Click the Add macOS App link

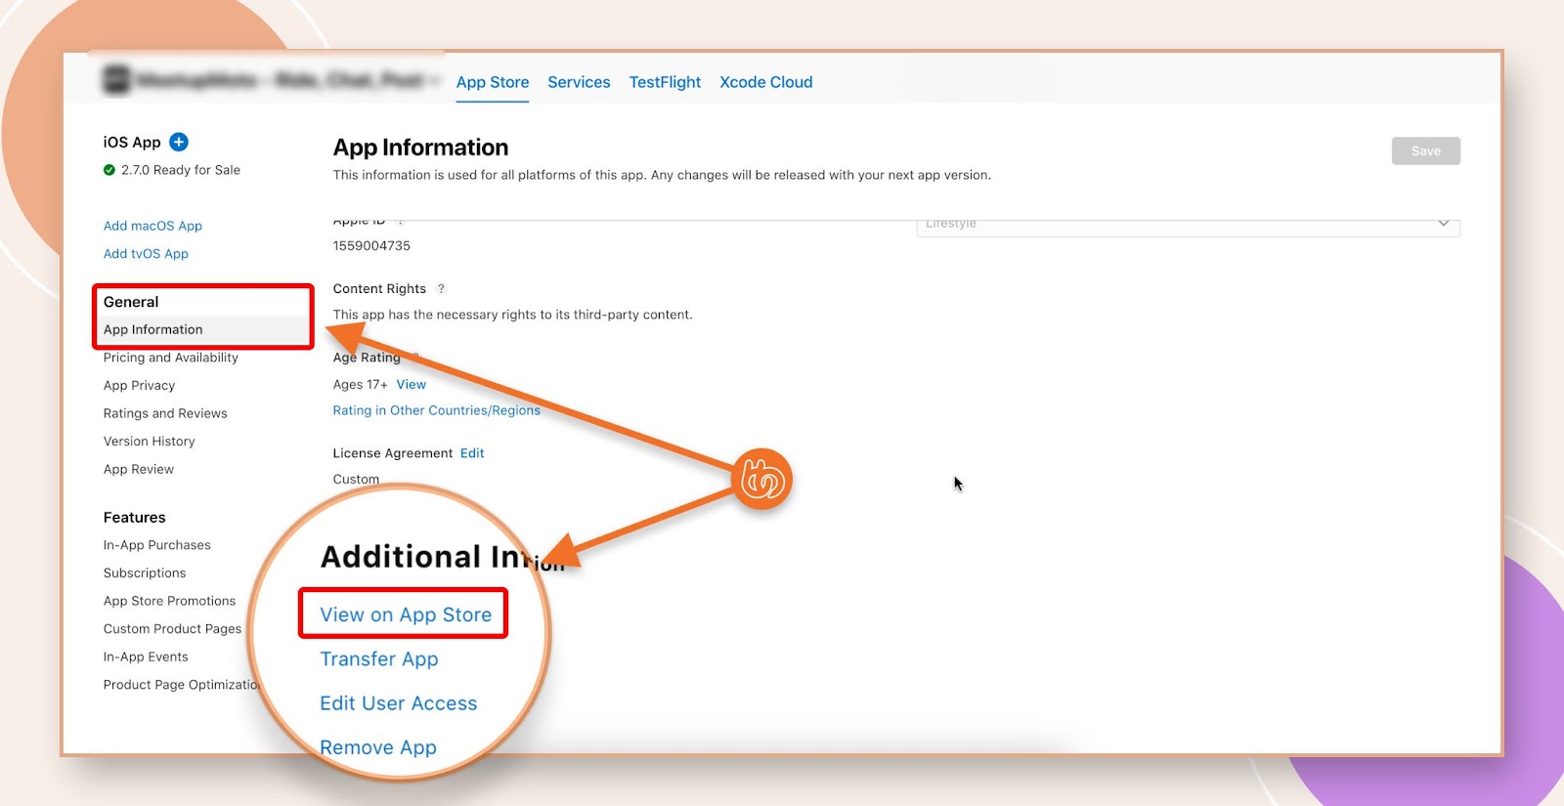tap(152, 226)
